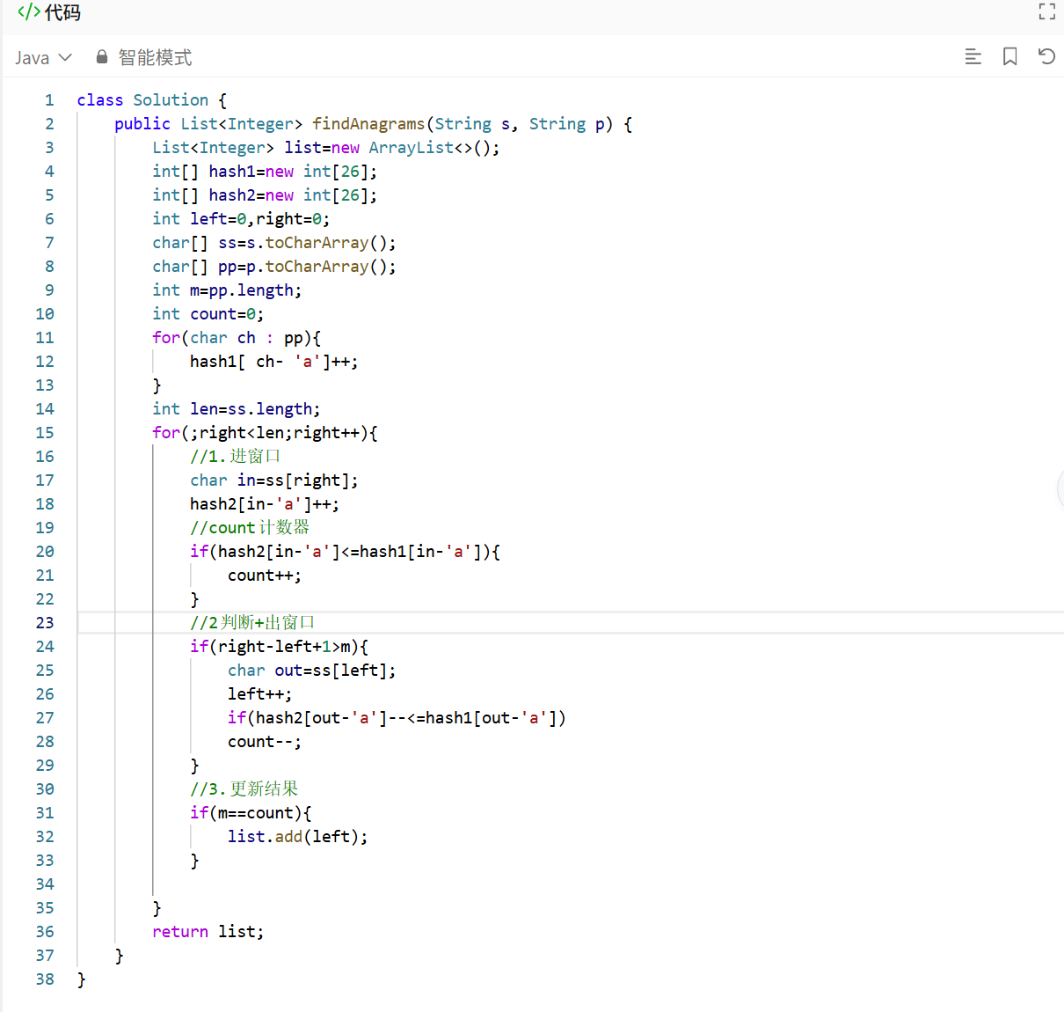Click the reset code undo icon
Image resolution: width=1064 pixels, height=1012 pixels.
click(1046, 57)
